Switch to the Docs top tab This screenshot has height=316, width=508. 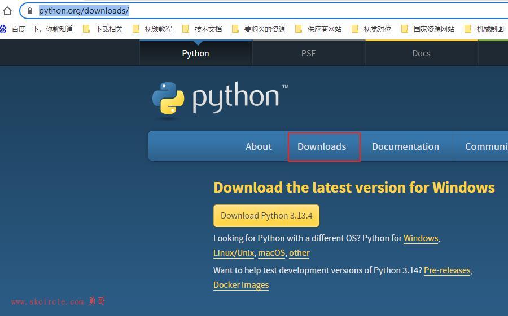[421, 54]
